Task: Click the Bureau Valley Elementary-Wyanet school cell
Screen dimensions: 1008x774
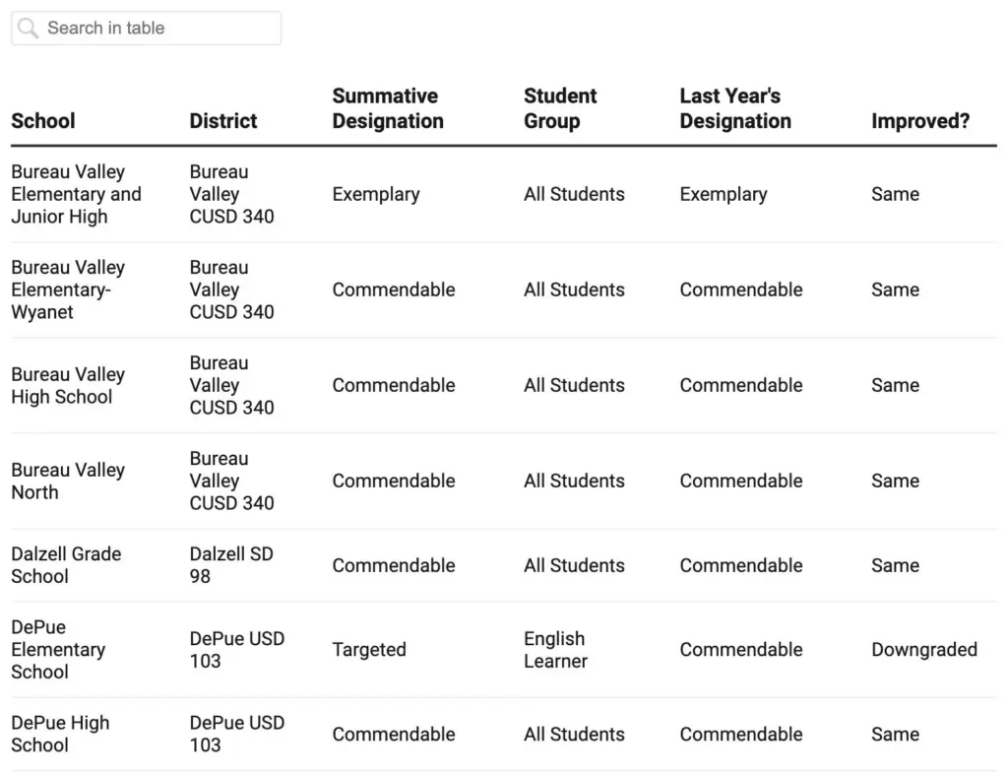Action: point(68,290)
